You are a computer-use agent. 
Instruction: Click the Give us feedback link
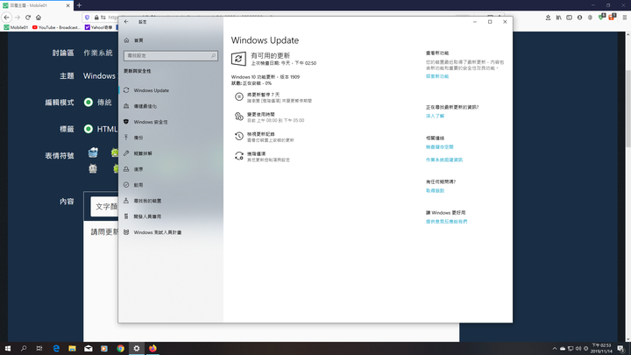[447, 222]
